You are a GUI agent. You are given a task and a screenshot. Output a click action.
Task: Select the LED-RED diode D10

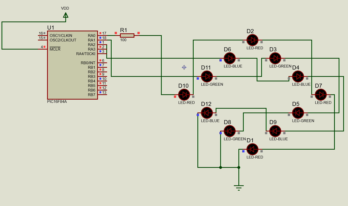pyautogui.click(x=185, y=95)
